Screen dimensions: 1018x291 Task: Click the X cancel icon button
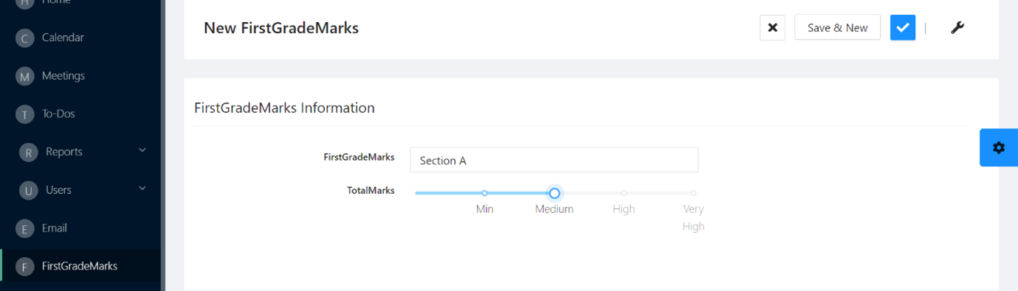point(772,27)
